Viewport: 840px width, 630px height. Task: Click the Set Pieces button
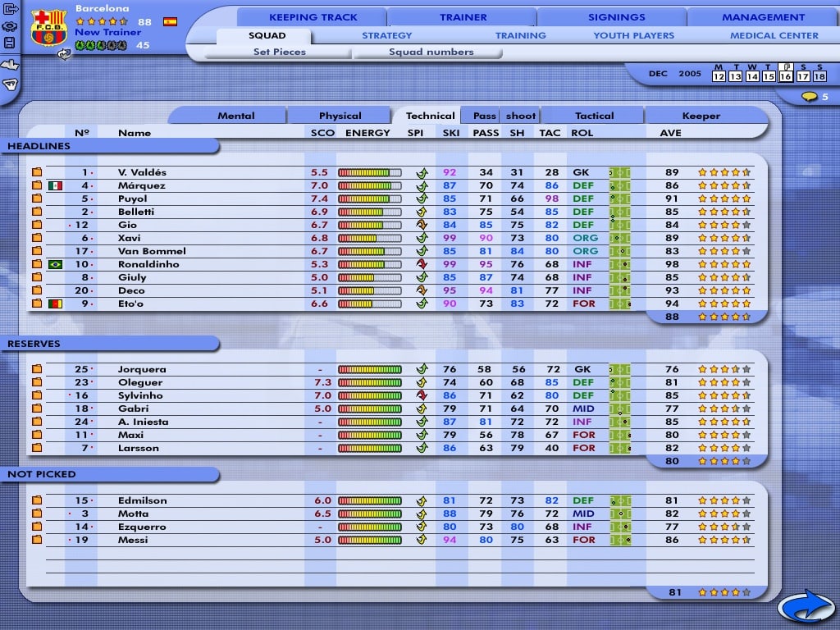tap(279, 52)
